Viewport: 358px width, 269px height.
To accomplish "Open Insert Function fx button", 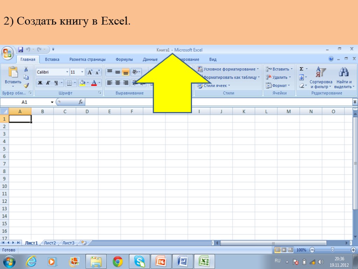I will (x=81, y=102).
